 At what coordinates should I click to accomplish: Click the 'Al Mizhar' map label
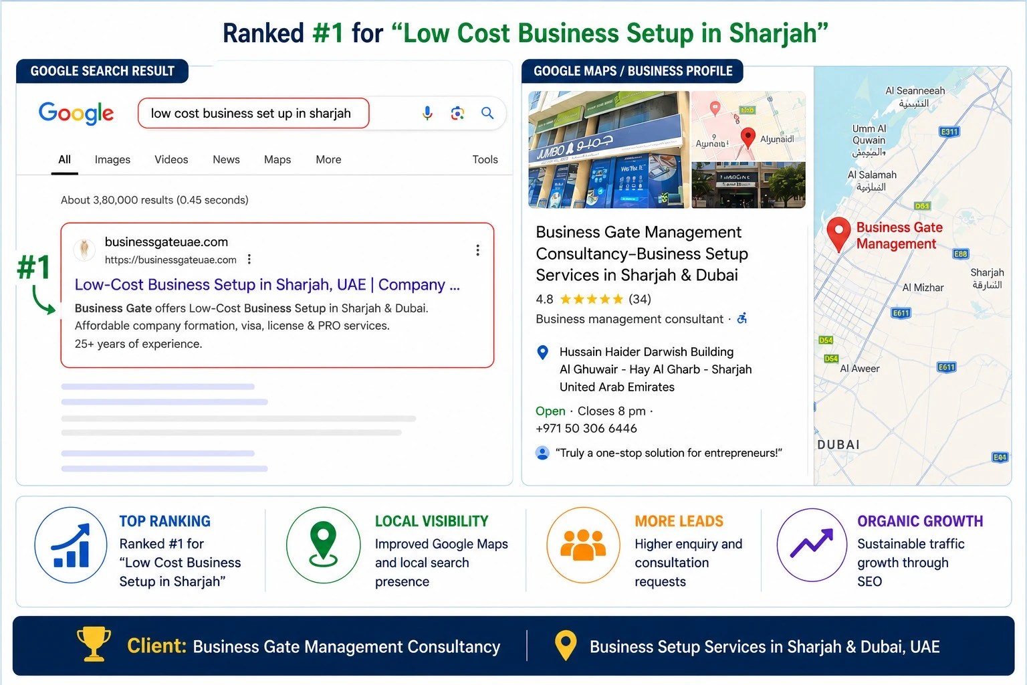(923, 288)
